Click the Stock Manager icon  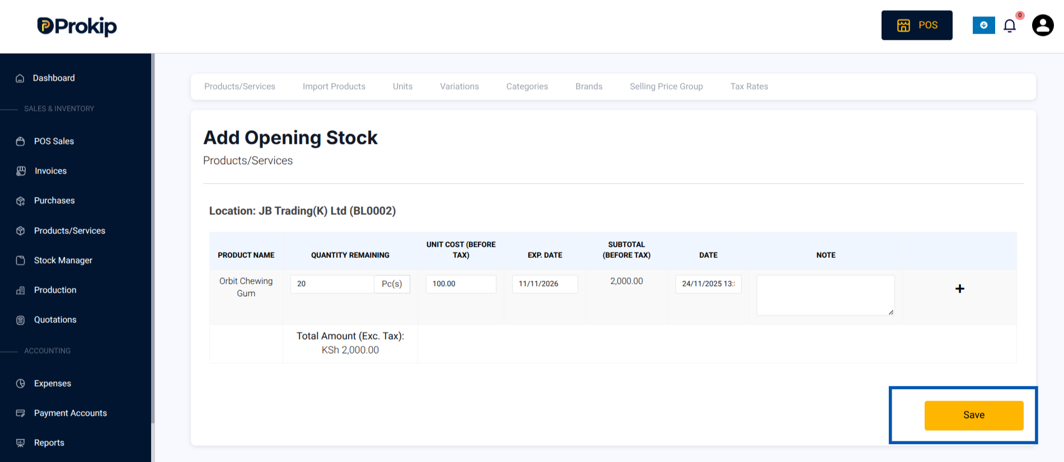tap(21, 260)
